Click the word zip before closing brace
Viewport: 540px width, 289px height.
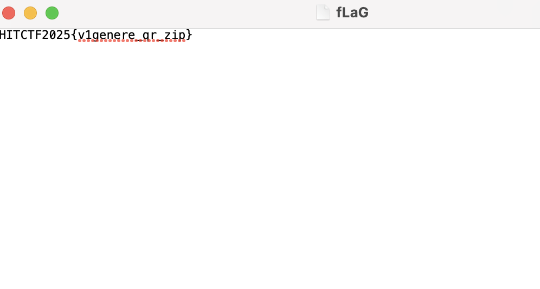coord(175,35)
